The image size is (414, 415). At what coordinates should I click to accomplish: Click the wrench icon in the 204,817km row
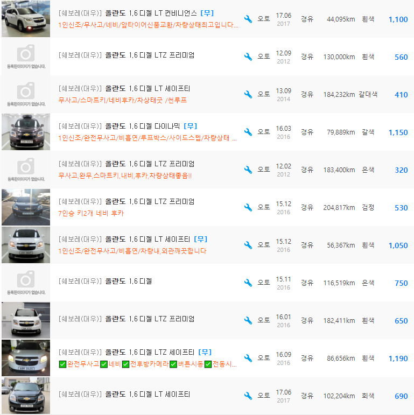248,208
